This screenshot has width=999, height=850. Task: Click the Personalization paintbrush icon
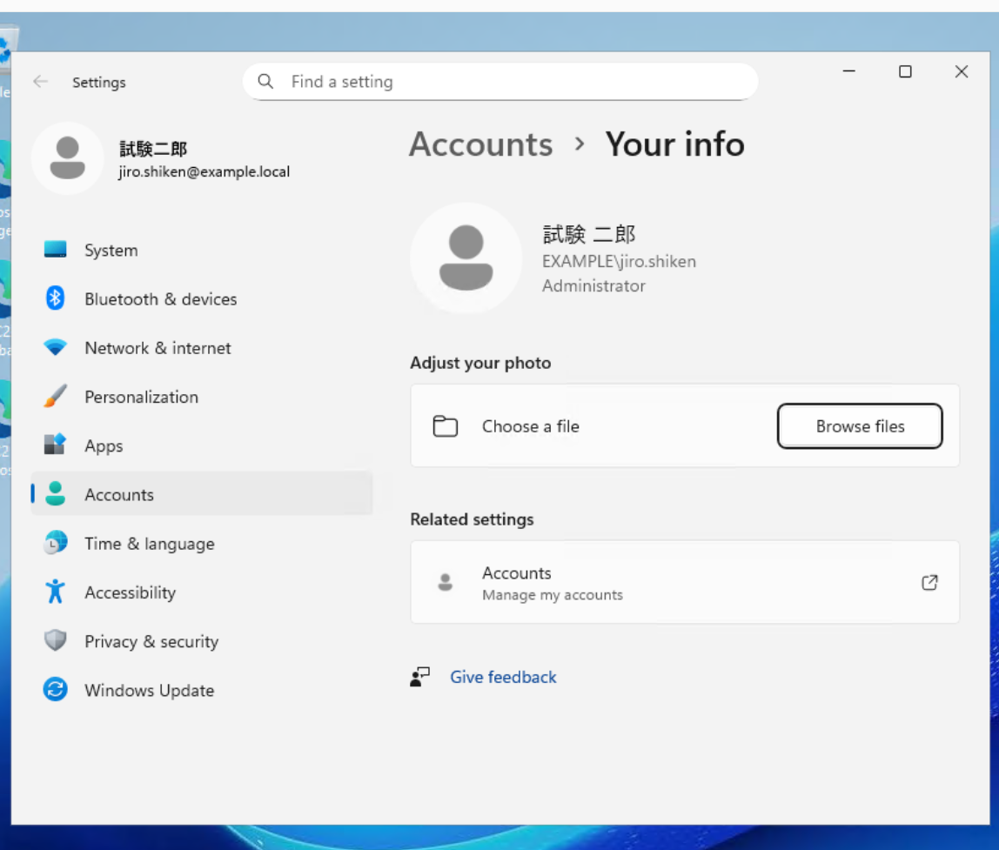click(x=56, y=397)
